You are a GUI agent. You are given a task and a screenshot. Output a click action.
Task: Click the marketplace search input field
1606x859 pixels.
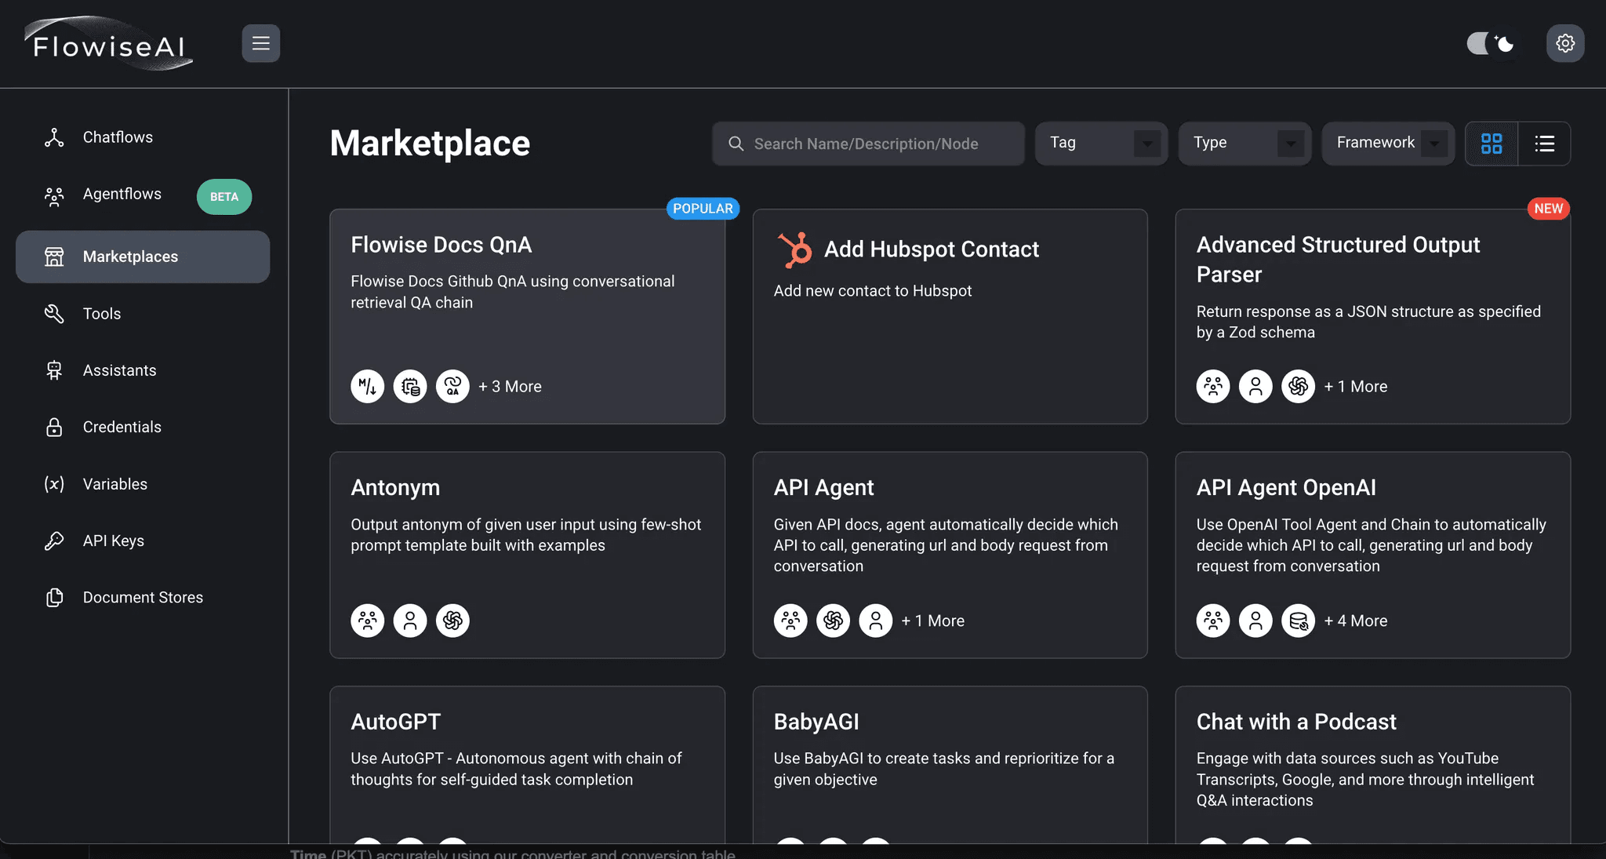[x=878, y=144]
